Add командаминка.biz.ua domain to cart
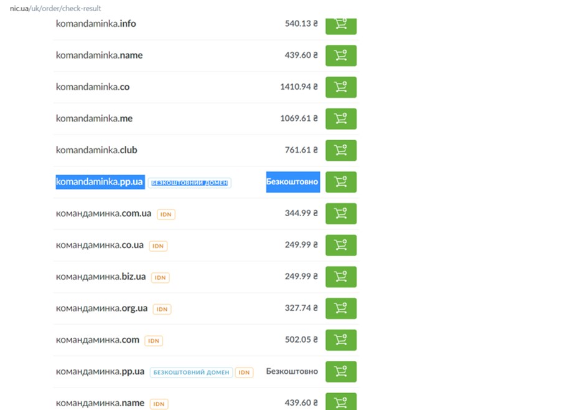 pos(340,277)
